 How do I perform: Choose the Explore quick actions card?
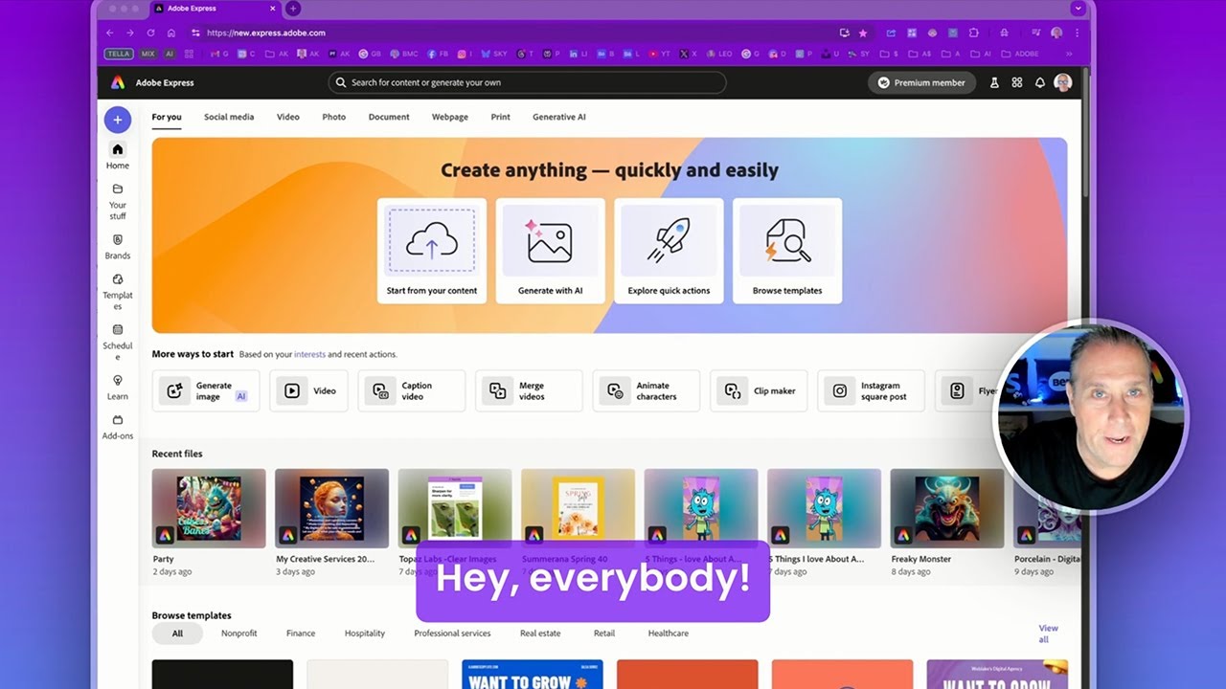669,251
